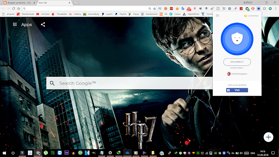279x157 pixels.
Task: Click the home button in toolbar
Action: tap(18, 9)
